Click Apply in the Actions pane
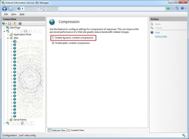Screen dimensions: 189x139 (158, 24)
